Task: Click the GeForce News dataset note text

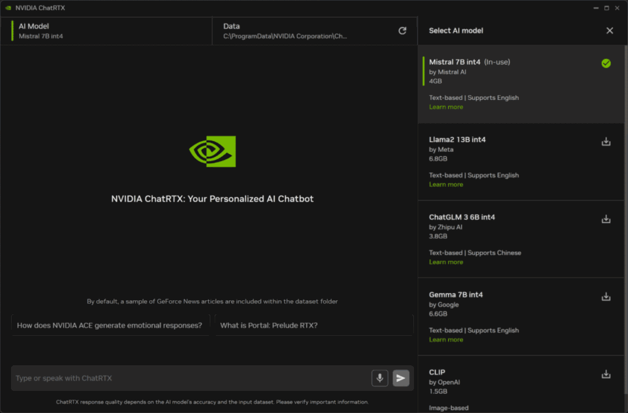Action: pos(212,301)
